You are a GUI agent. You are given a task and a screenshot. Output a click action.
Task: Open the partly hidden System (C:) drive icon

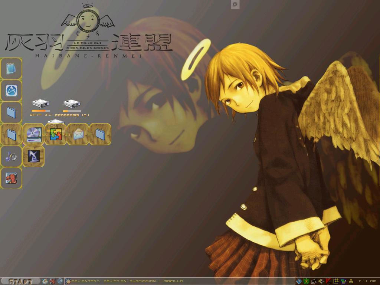pos(56,122)
